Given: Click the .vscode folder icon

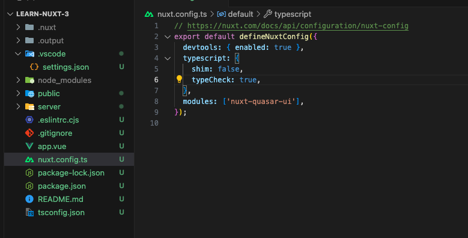Looking at the screenshot, I should [29, 53].
